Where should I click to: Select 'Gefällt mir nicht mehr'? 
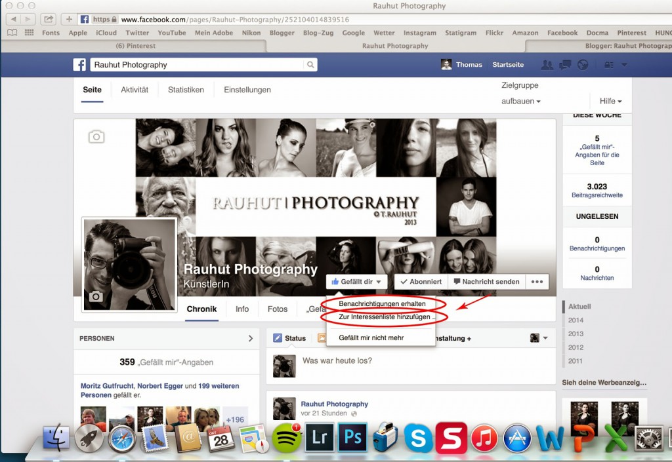[x=371, y=337]
